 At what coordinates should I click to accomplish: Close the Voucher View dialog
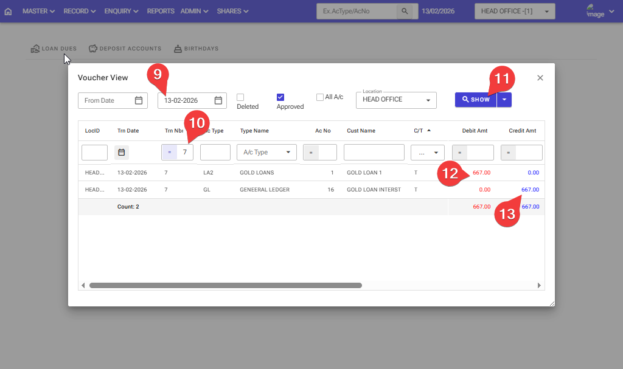[x=540, y=78]
